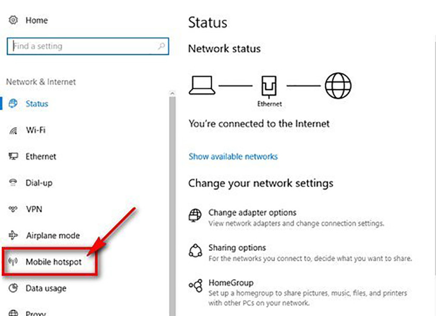Image resolution: width=436 pixels, height=316 pixels.
Task: Select the VPN icon
Action: click(x=14, y=209)
